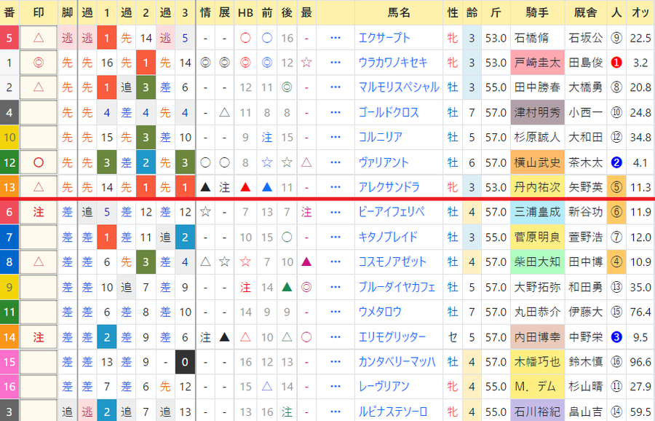Open the horse link アレクサンドラ
Image resolution: width=655 pixels, height=421 pixels.
tap(389, 187)
